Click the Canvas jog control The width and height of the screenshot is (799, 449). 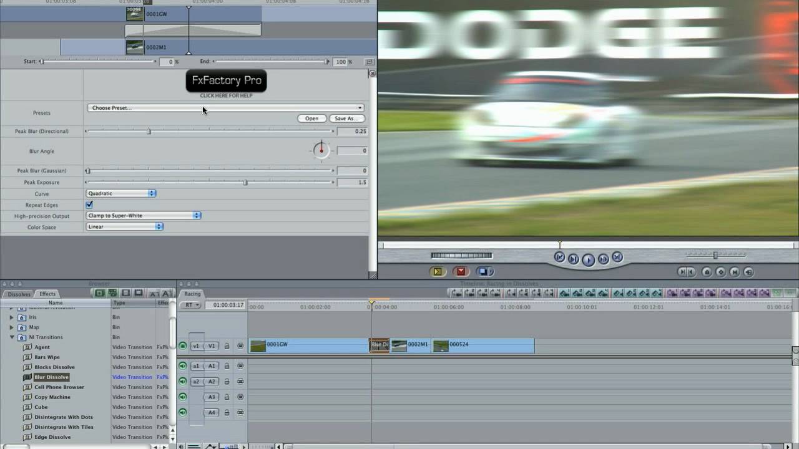461,255
